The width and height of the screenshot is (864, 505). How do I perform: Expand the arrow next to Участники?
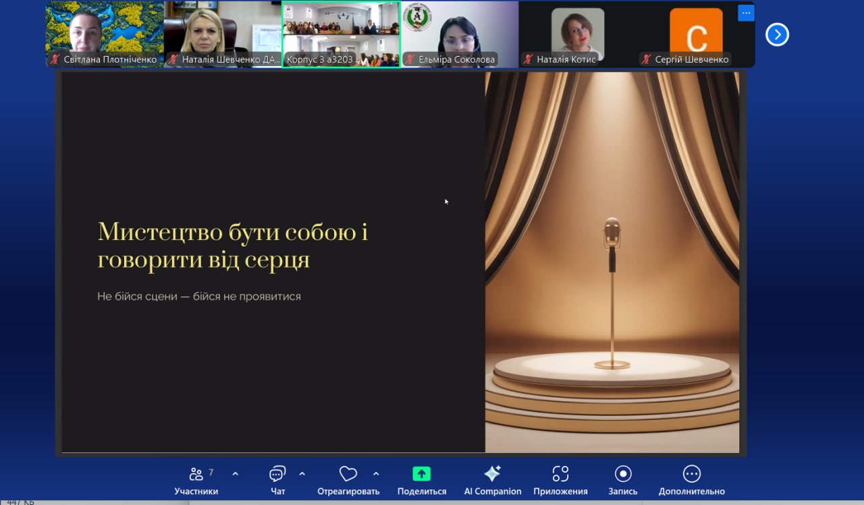(235, 474)
